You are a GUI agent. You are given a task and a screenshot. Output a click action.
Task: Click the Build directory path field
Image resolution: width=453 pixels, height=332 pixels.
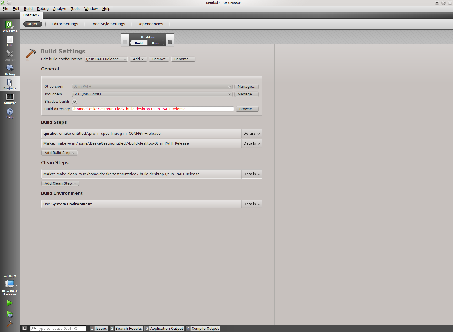153,109
